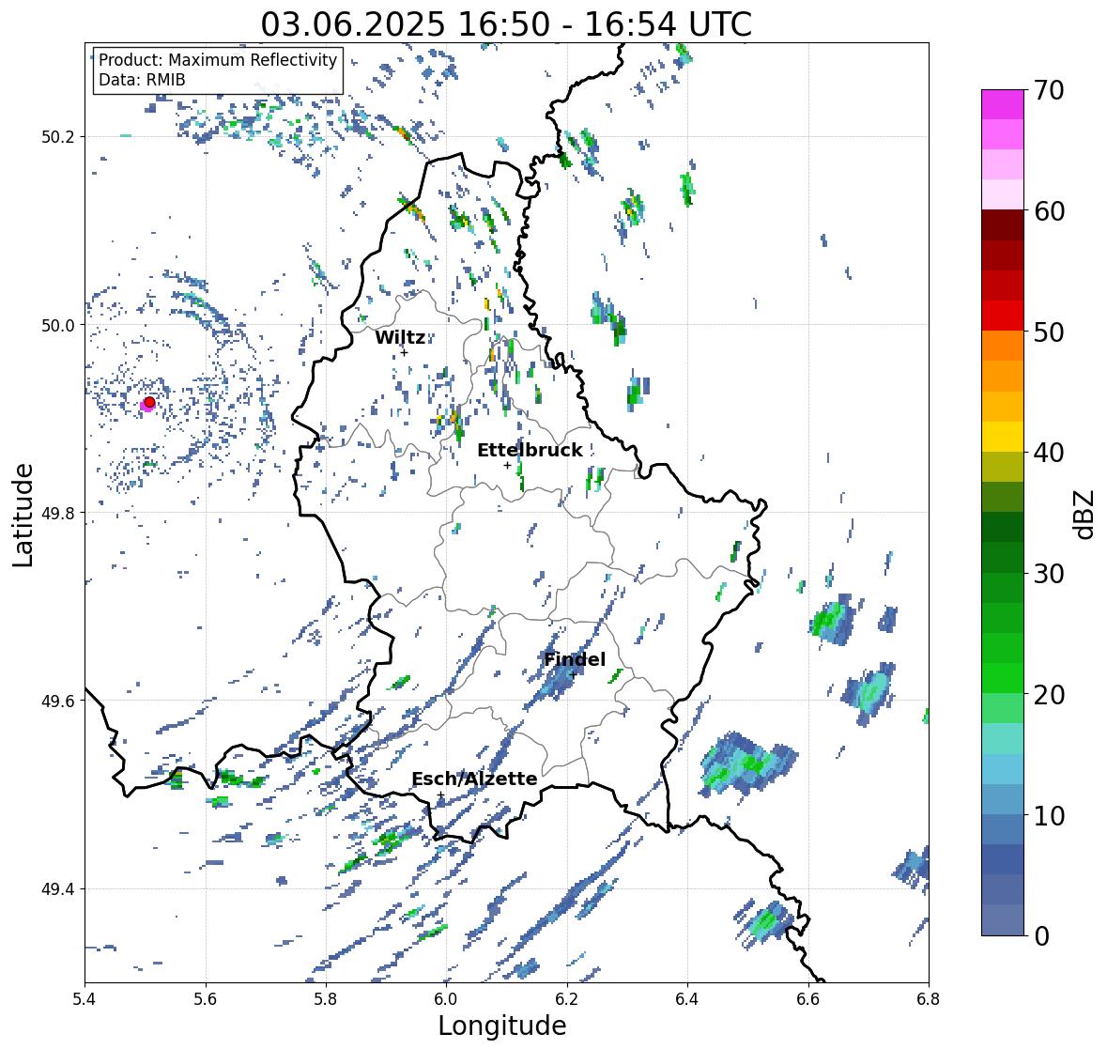Select the Wiltz city label

pyautogui.click(x=400, y=337)
